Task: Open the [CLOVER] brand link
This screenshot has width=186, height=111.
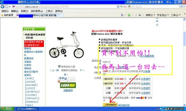Action: [31, 95]
